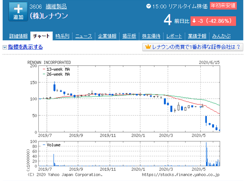Click the RENOWN INCORPORATED chart title

(49, 62)
